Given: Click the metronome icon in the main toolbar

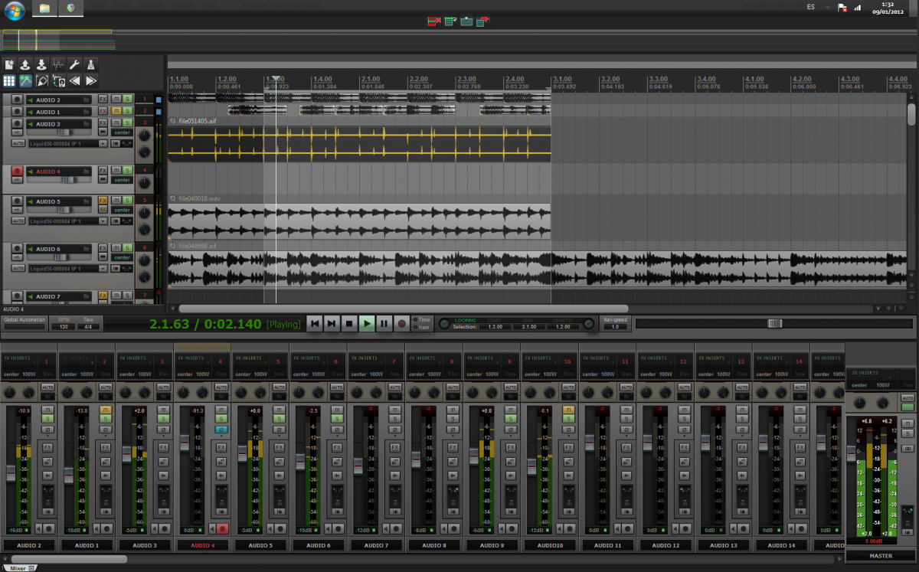Looking at the screenshot, I should 91,65.
